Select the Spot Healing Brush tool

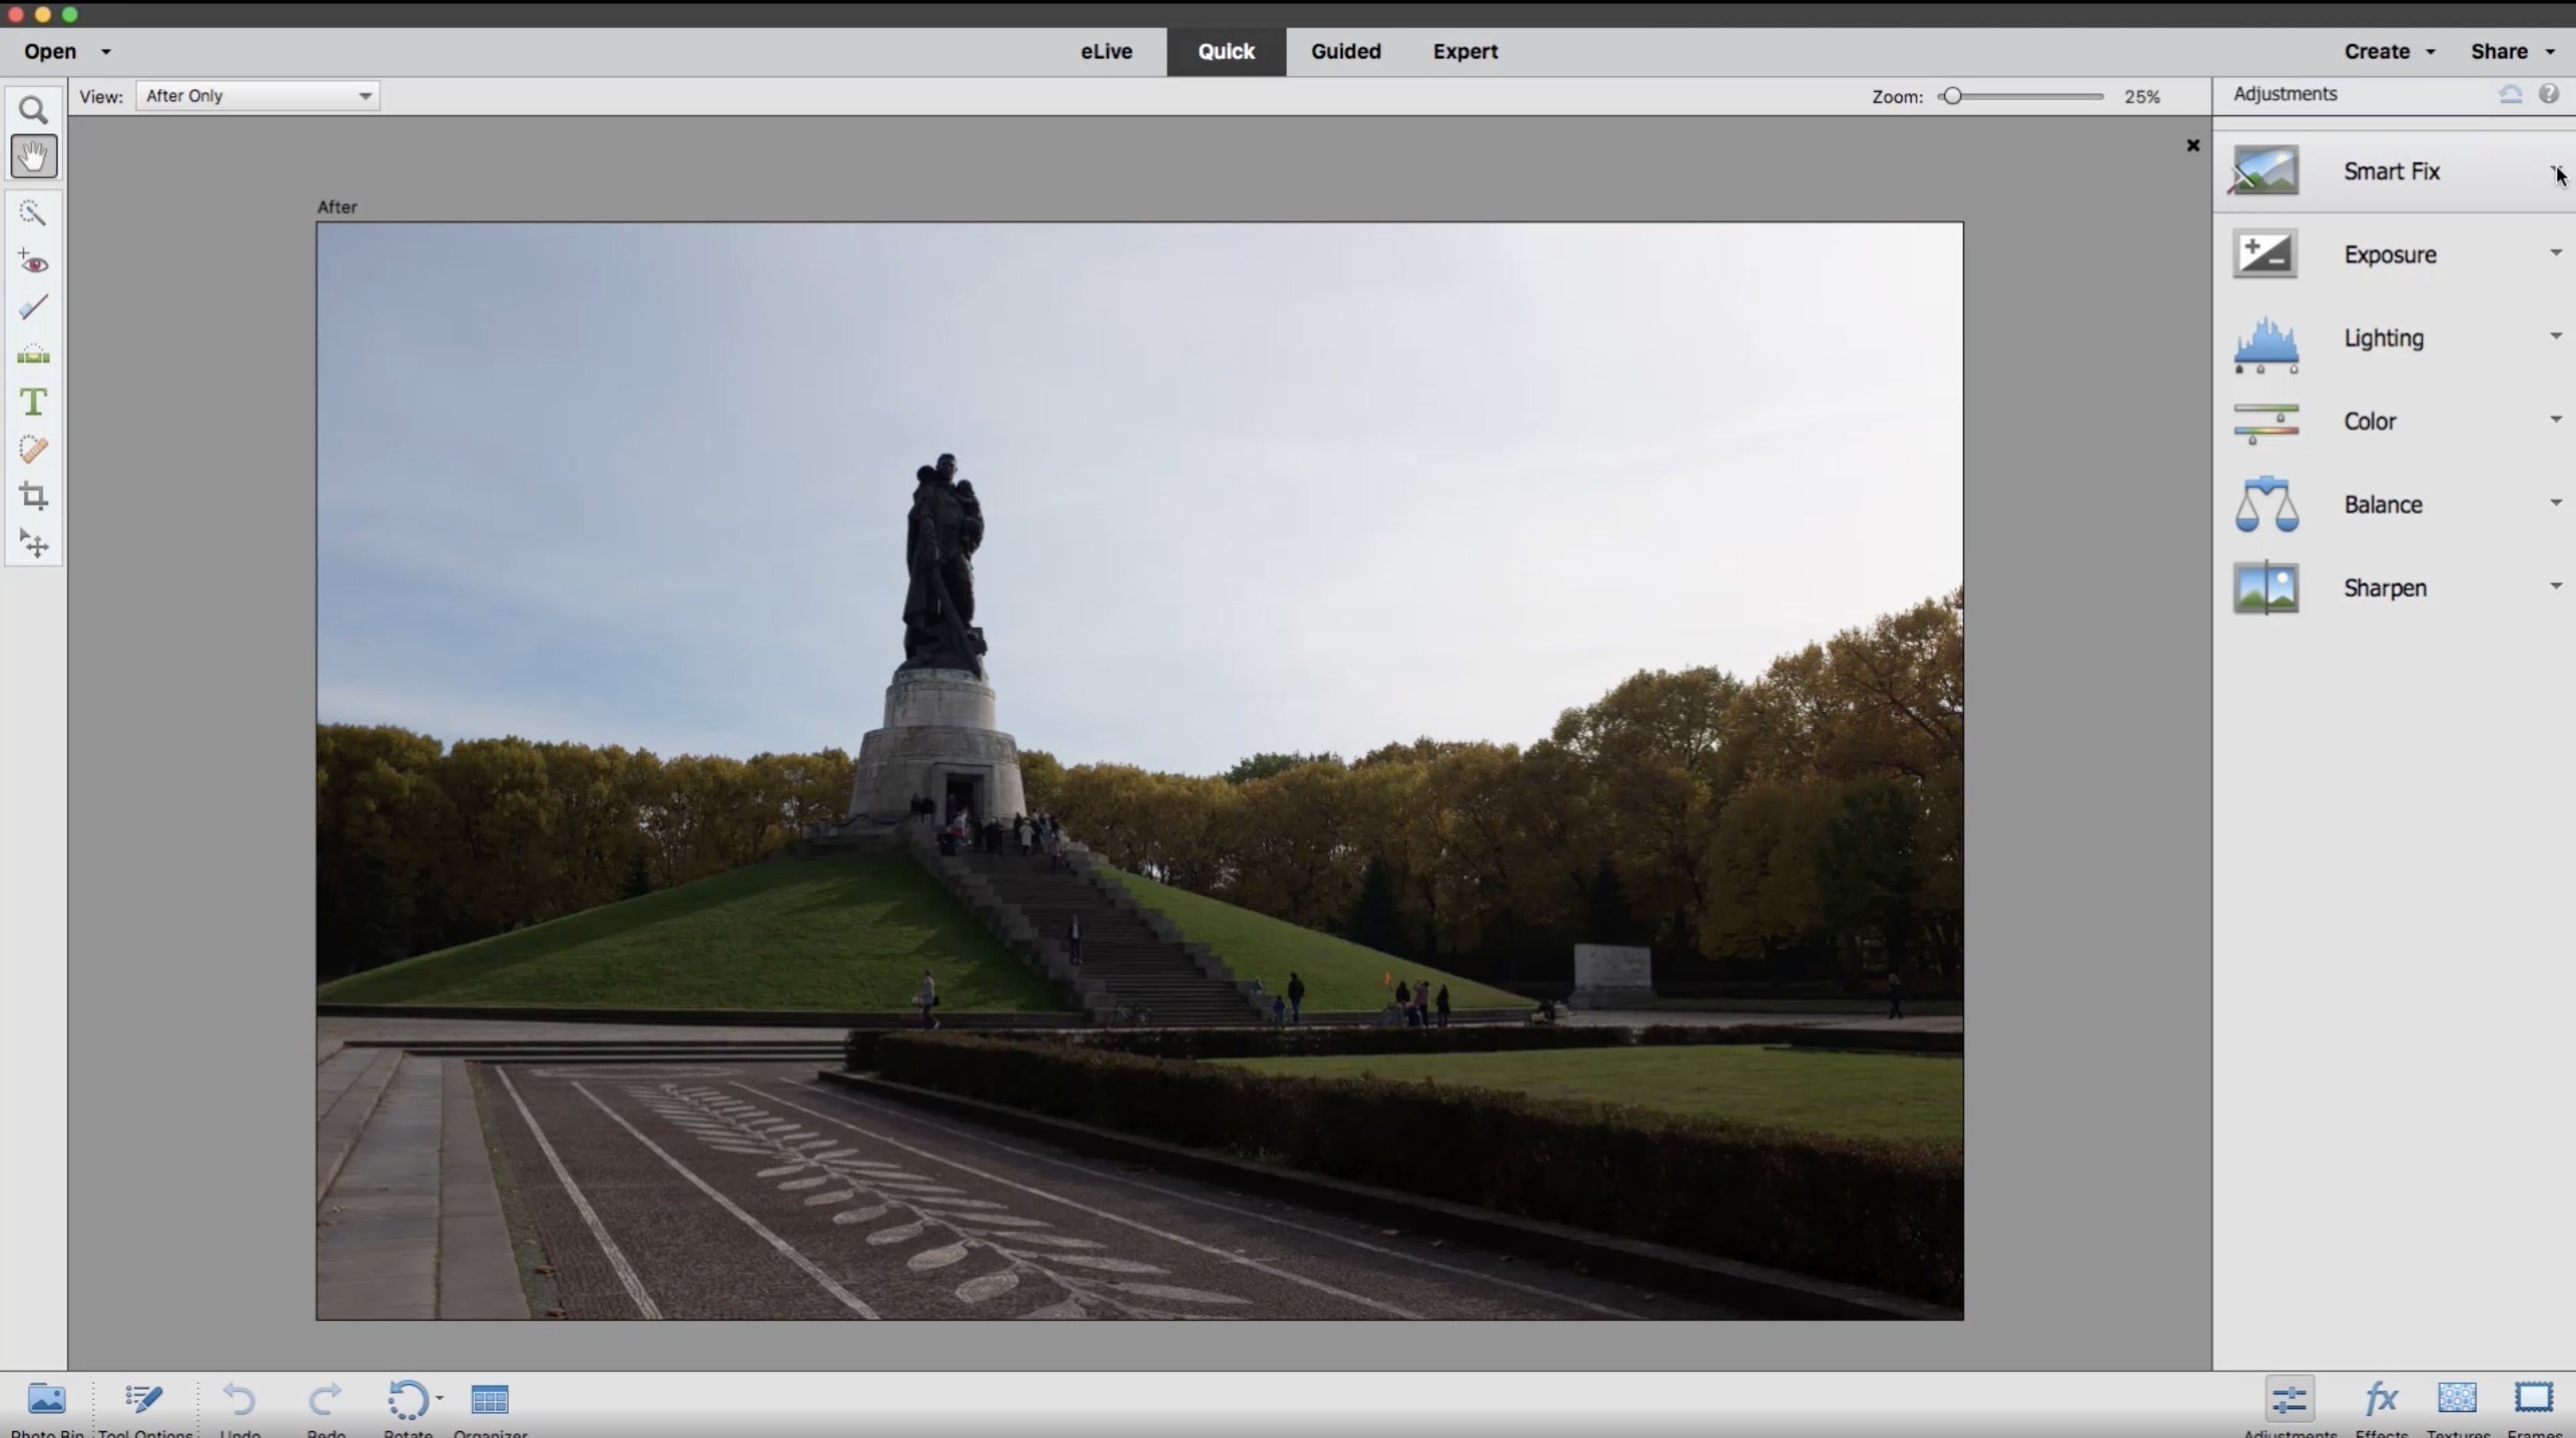tap(33, 449)
